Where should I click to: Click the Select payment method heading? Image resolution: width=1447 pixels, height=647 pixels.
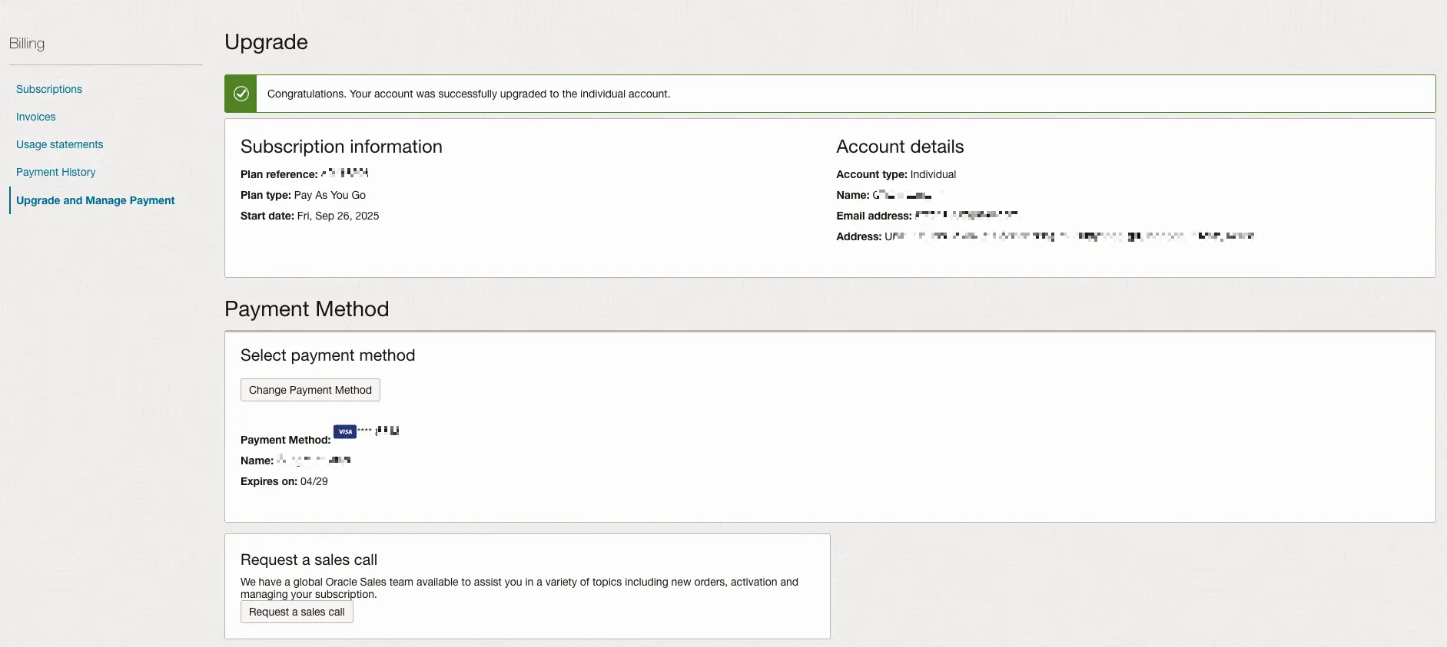[327, 355]
